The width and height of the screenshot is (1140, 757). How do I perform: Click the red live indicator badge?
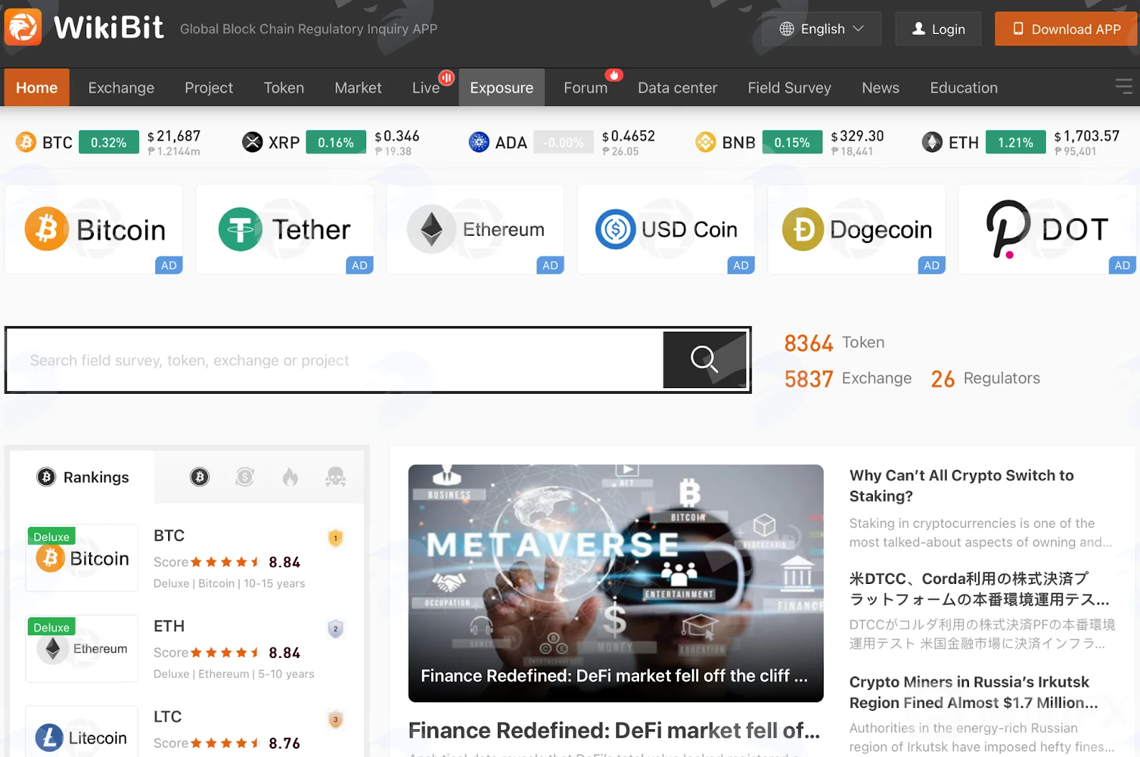[447, 78]
